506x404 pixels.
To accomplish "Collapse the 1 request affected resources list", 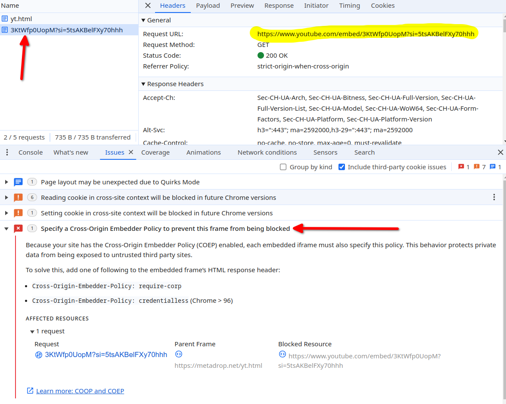I will point(32,332).
